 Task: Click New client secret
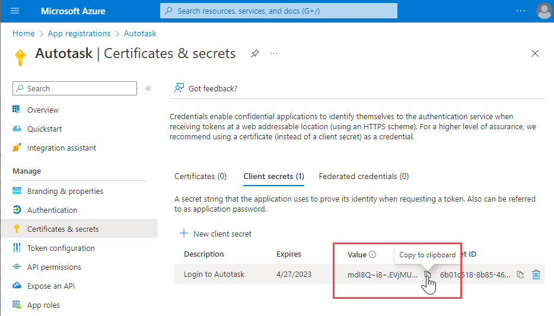pyautogui.click(x=215, y=234)
